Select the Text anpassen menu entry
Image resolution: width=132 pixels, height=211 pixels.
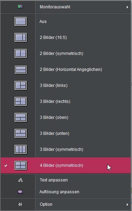coord(66,180)
